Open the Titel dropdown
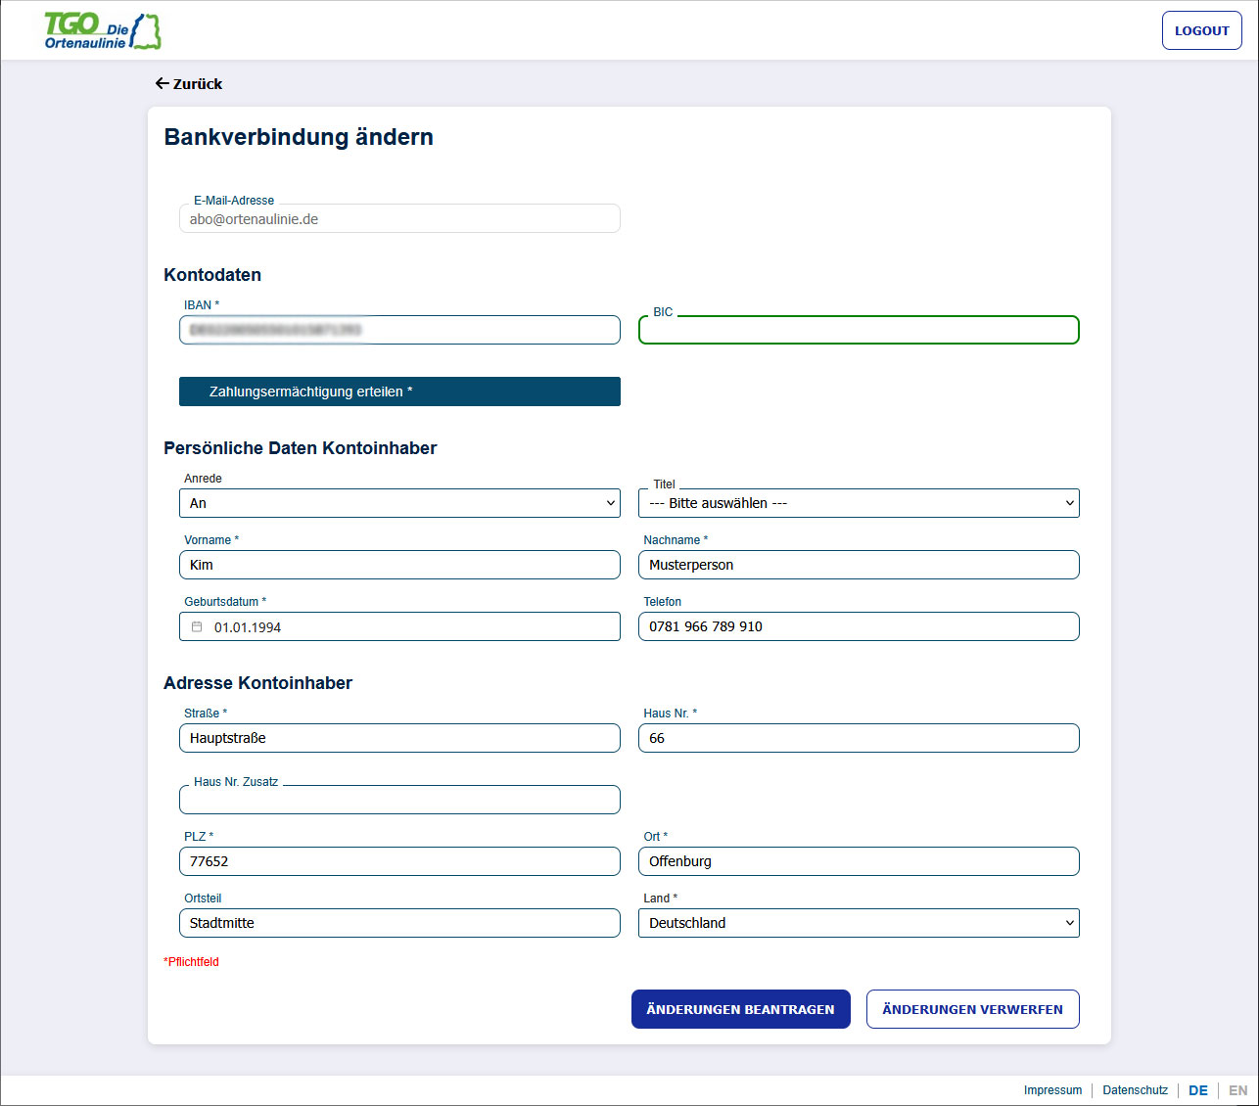1259x1106 pixels. click(x=859, y=503)
